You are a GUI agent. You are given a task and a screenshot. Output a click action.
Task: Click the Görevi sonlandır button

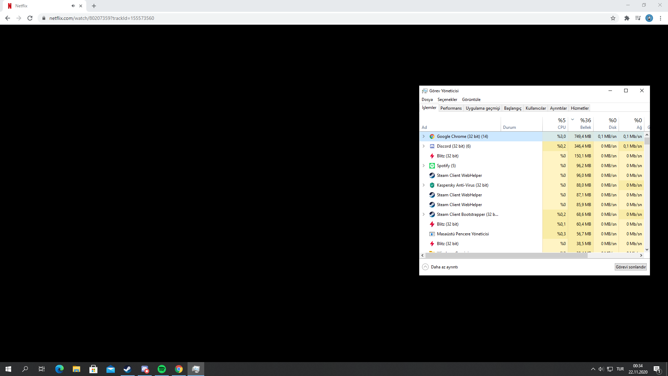point(630,267)
